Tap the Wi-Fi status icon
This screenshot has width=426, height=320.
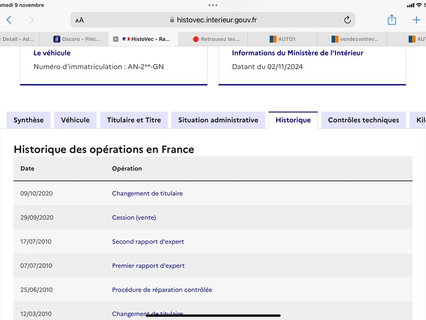[419, 5]
